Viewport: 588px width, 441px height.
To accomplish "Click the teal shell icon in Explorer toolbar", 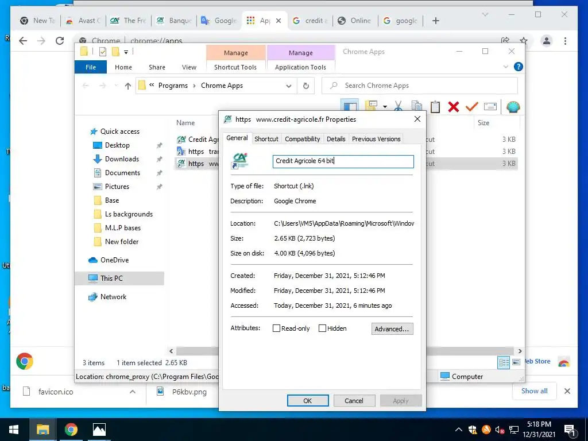I will [513, 107].
